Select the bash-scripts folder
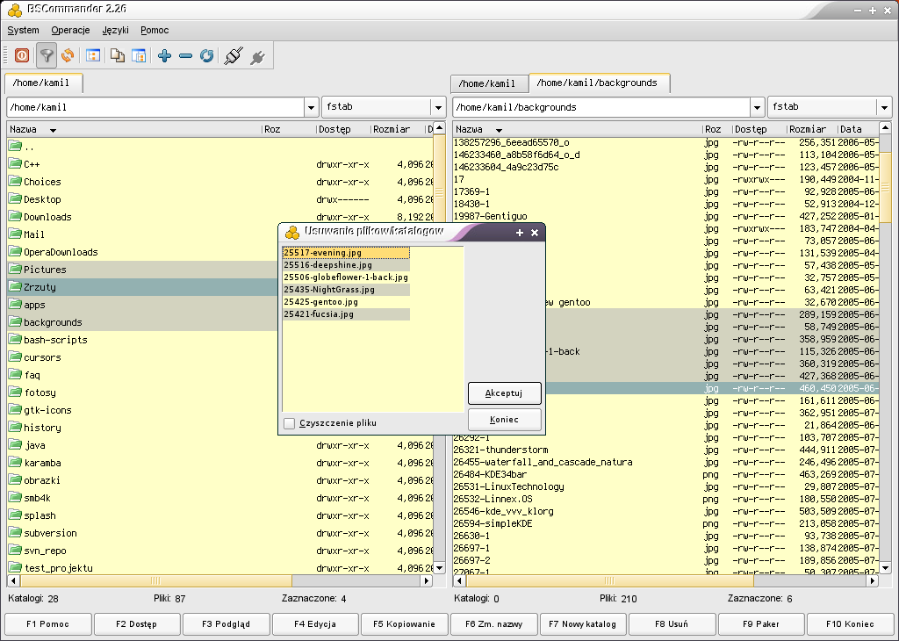 54,340
